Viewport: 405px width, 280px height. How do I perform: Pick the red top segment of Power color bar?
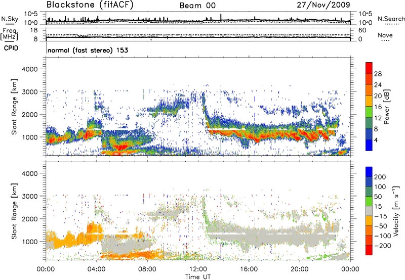click(x=369, y=68)
